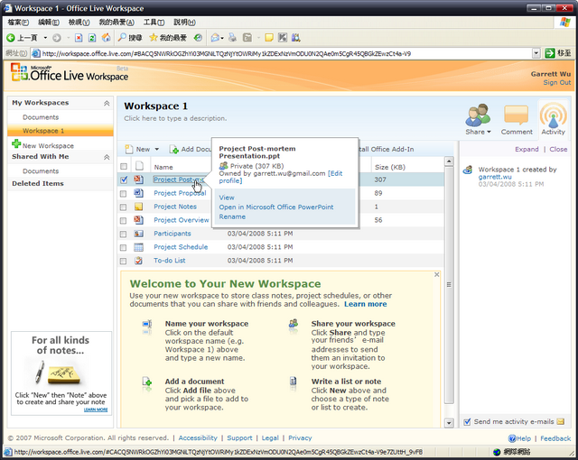
Task: Open the 檢視(V) menu
Action: point(79,23)
